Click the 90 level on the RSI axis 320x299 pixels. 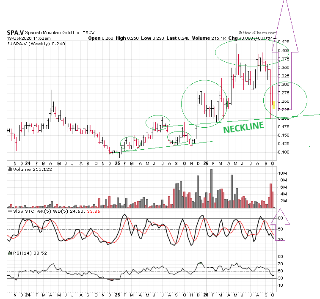coord(280,257)
